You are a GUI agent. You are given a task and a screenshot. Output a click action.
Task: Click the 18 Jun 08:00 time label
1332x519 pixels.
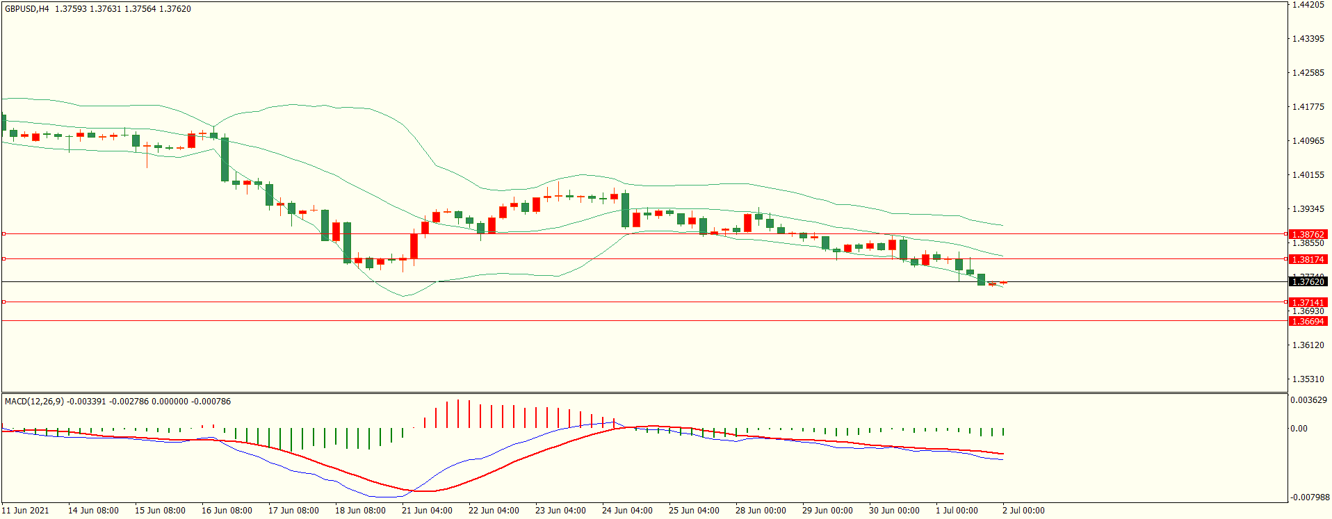pos(360,511)
